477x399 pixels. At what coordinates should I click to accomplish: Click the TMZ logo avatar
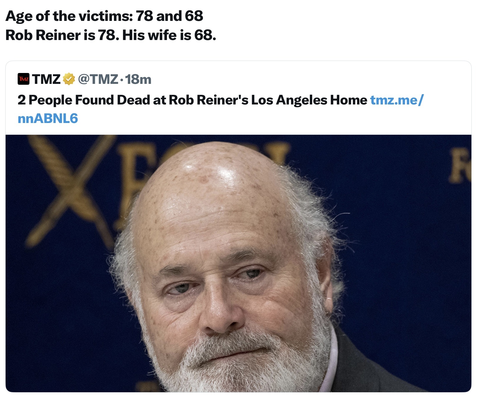[24, 79]
